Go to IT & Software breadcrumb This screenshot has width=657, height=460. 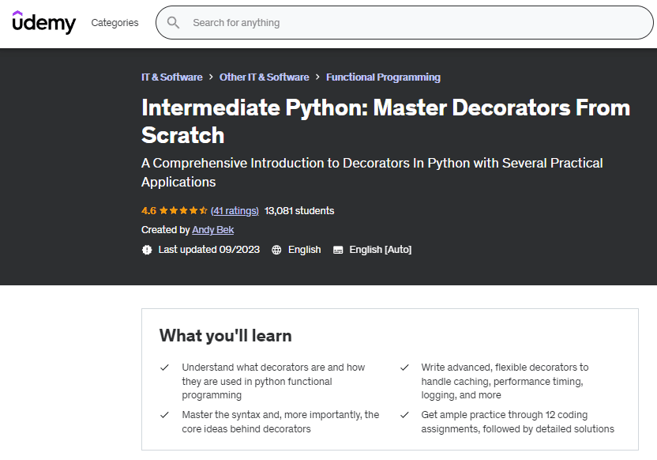[x=171, y=77]
